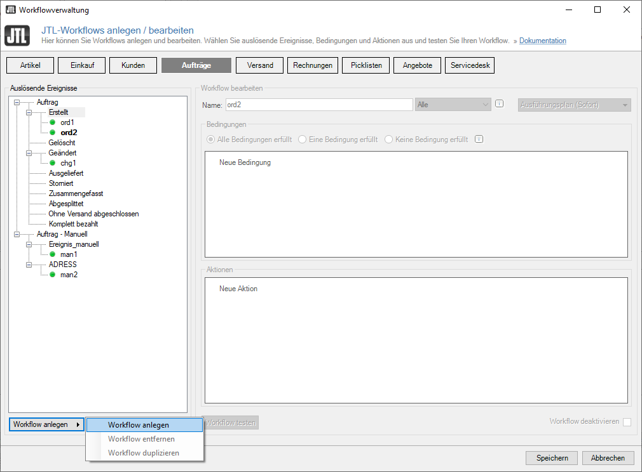Select the Gelöscht event
642x472 pixels.
pyautogui.click(x=62, y=143)
